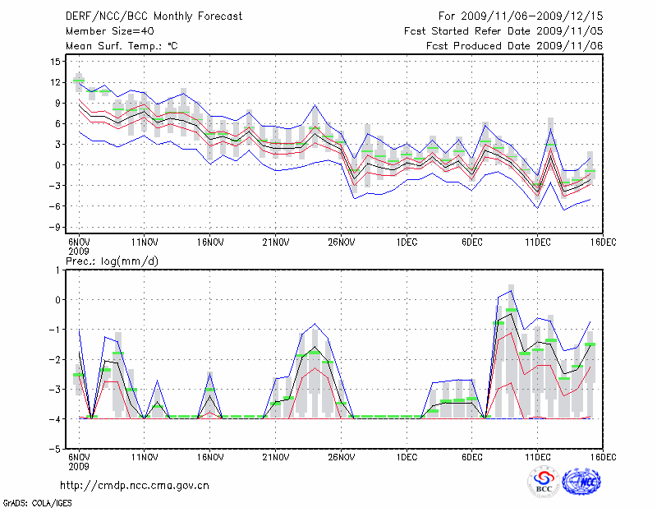This screenshot has height=508, width=657.
Task: Click the Fcst Started Refer Date line
Action: (x=503, y=31)
